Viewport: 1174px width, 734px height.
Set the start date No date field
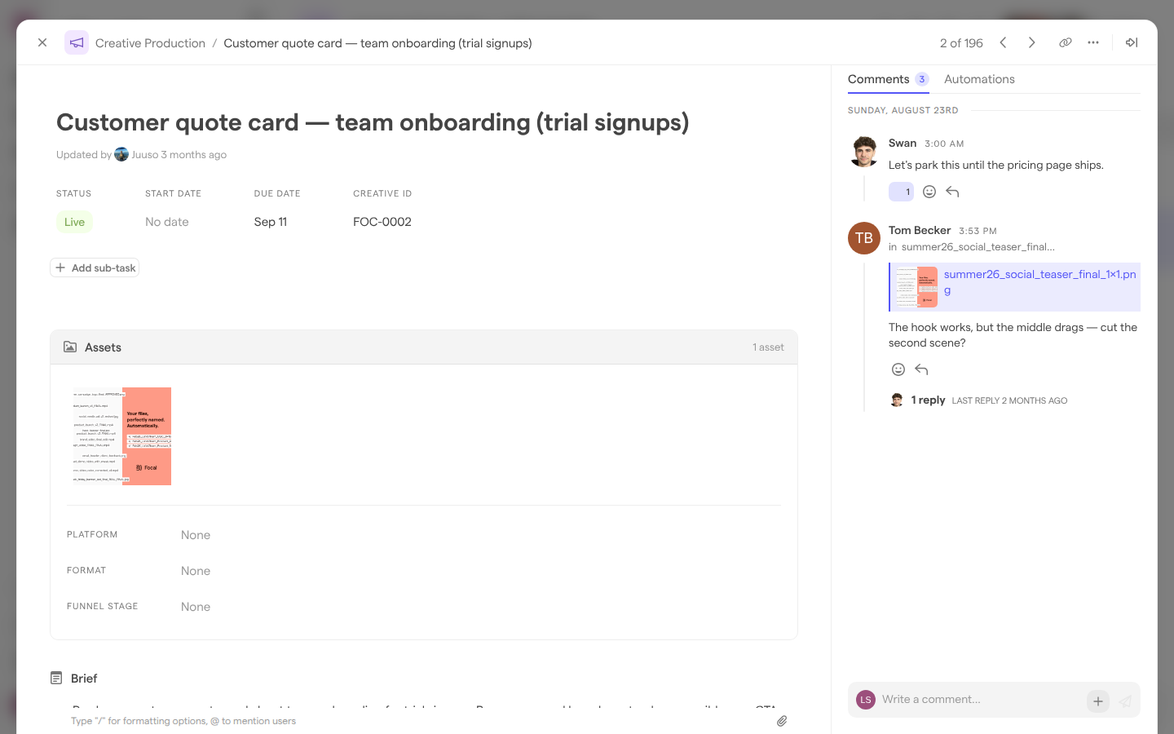click(x=167, y=222)
